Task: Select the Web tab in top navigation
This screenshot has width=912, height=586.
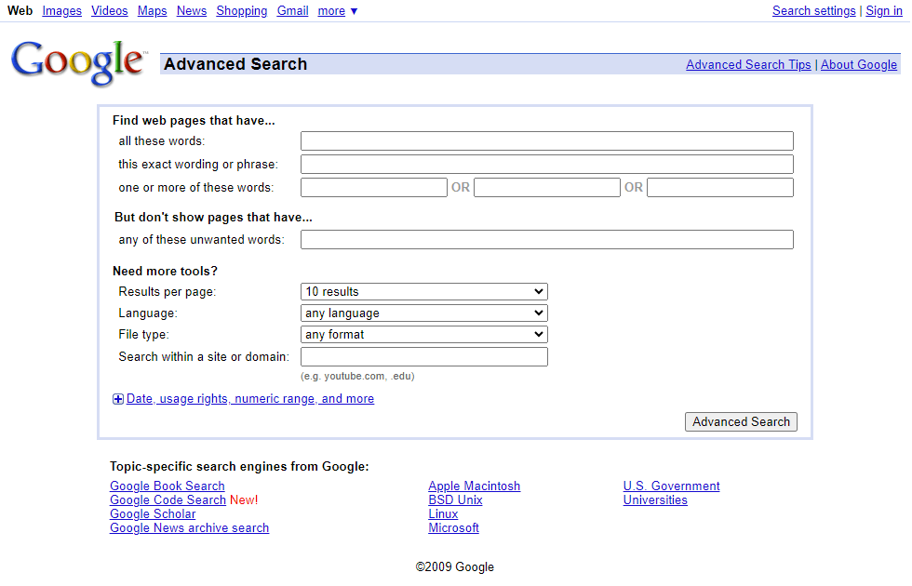Action: point(20,10)
